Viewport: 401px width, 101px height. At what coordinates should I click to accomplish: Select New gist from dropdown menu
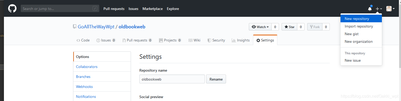click(x=361, y=34)
